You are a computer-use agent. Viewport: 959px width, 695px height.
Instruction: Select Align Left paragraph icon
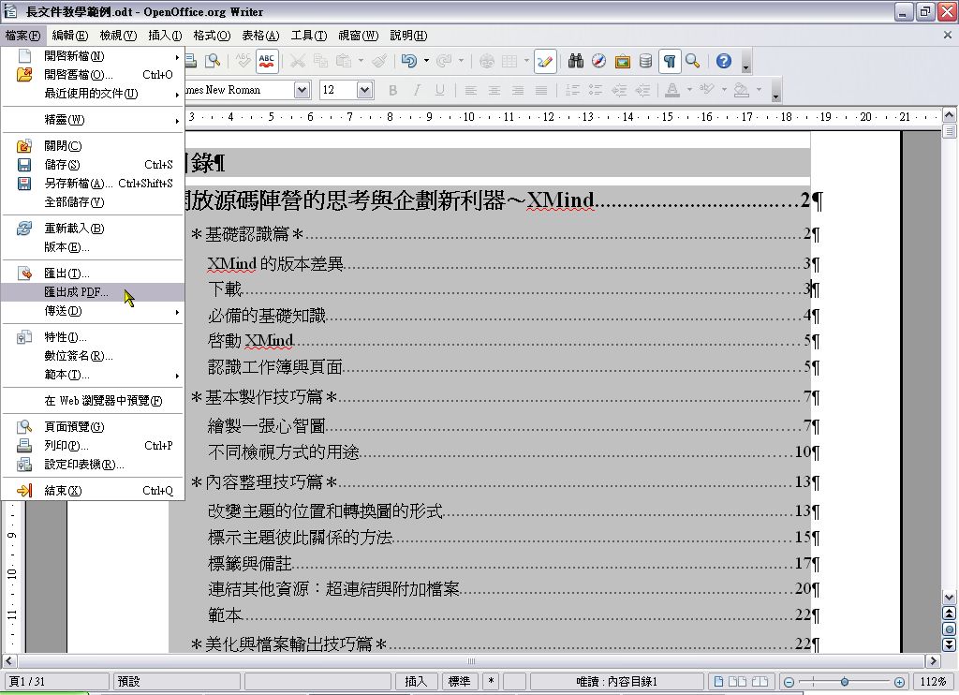point(470,91)
